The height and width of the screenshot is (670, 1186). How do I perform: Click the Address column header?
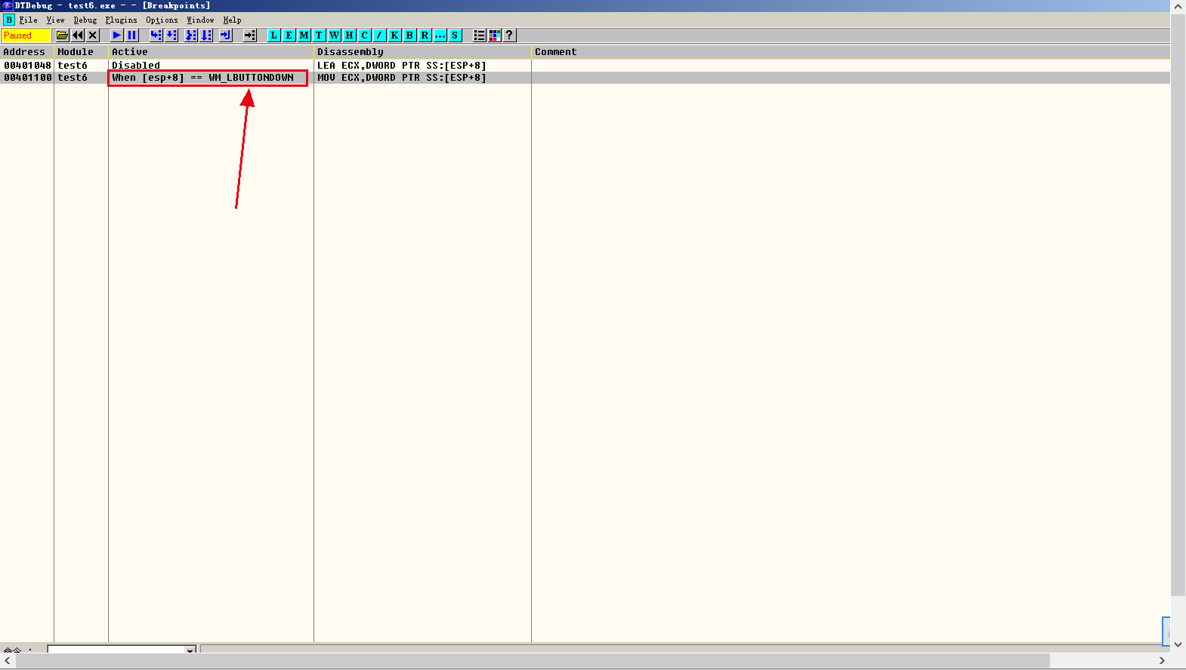coord(27,52)
